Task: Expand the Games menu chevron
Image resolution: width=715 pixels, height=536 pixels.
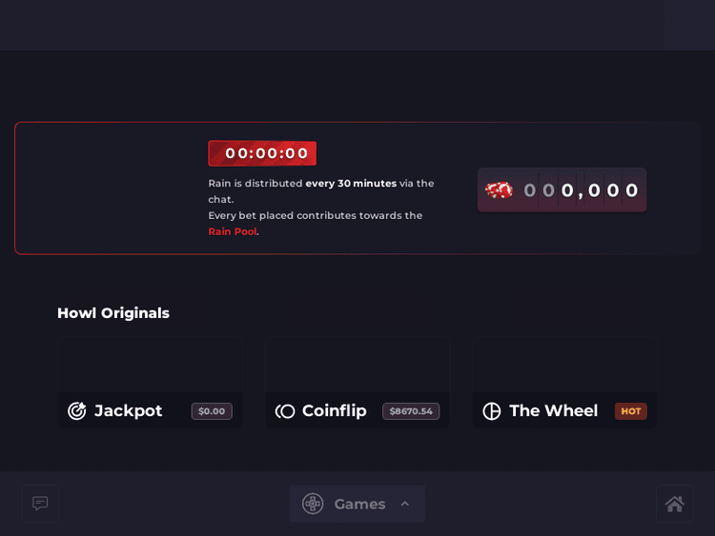Action: [404, 504]
